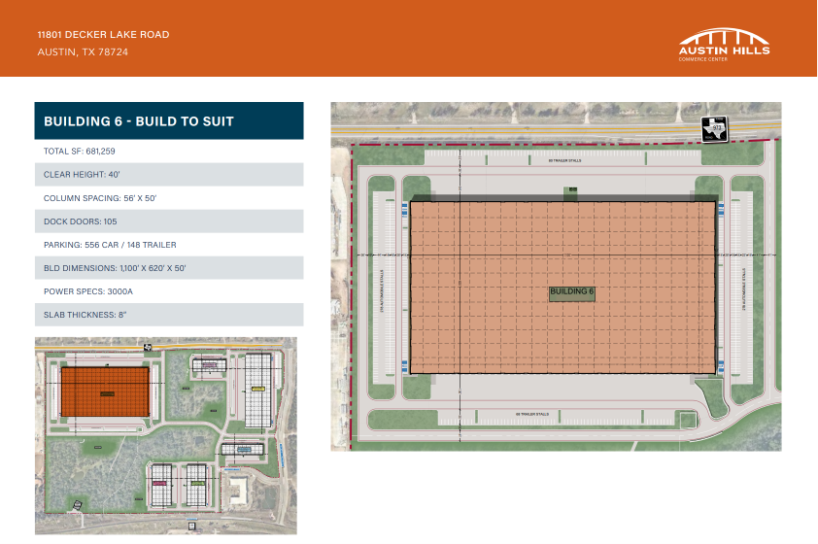Click the overall campus site map thumbnail
This screenshot has width=818, height=544.
(x=166, y=435)
